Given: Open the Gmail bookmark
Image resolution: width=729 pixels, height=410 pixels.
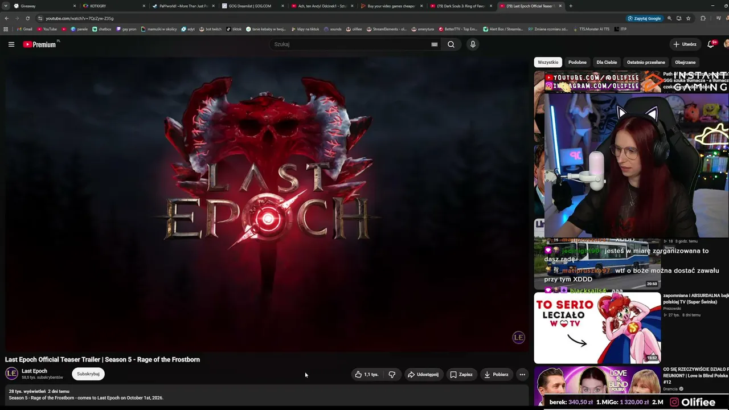Looking at the screenshot, I should click(24, 29).
